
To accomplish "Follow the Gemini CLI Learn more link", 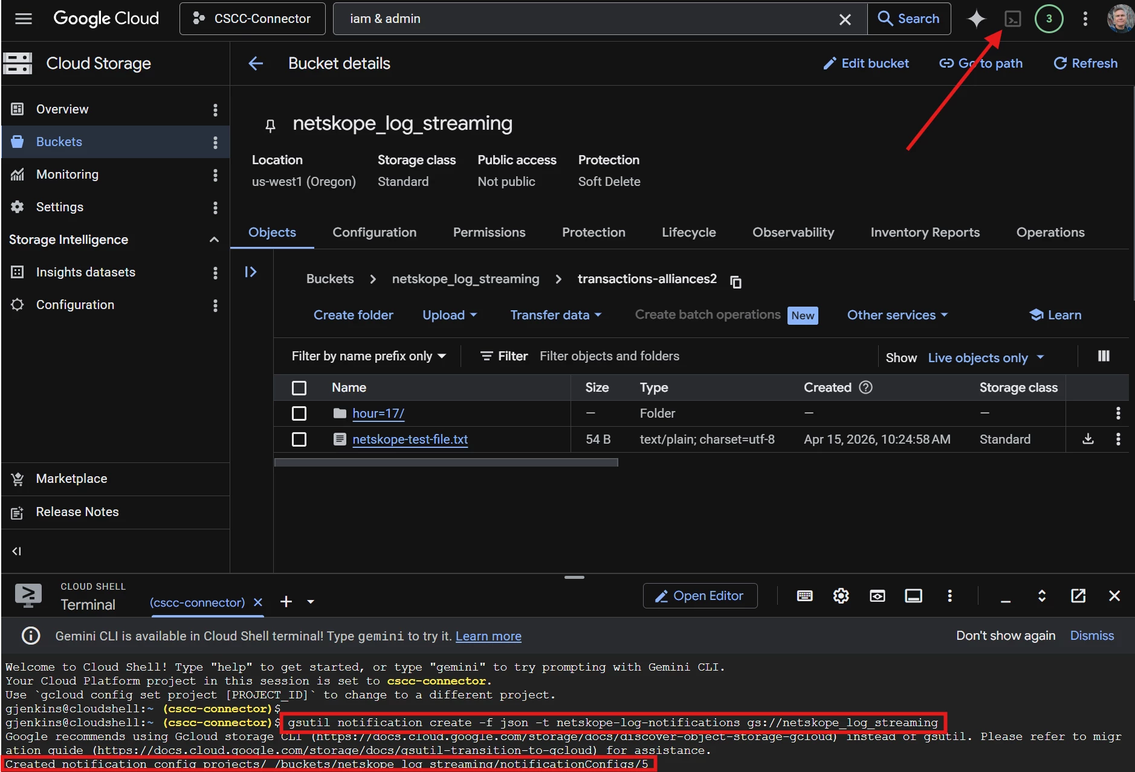I will pyautogui.click(x=488, y=636).
